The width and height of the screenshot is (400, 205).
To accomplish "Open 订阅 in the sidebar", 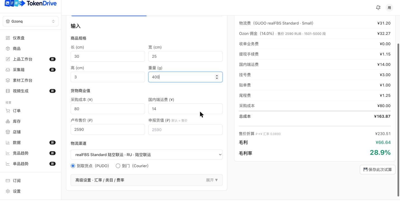I will click(x=30, y=180).
